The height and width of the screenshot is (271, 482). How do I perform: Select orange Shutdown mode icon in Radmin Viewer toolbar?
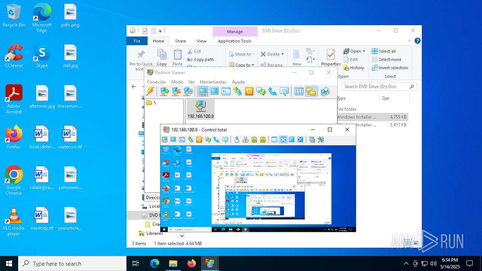249,91
